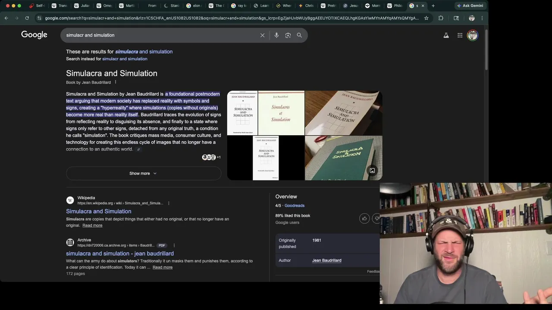Screen dimensions: 552x310
Task: Open Archive result for jean baudrillard
Action: point(120,254)
